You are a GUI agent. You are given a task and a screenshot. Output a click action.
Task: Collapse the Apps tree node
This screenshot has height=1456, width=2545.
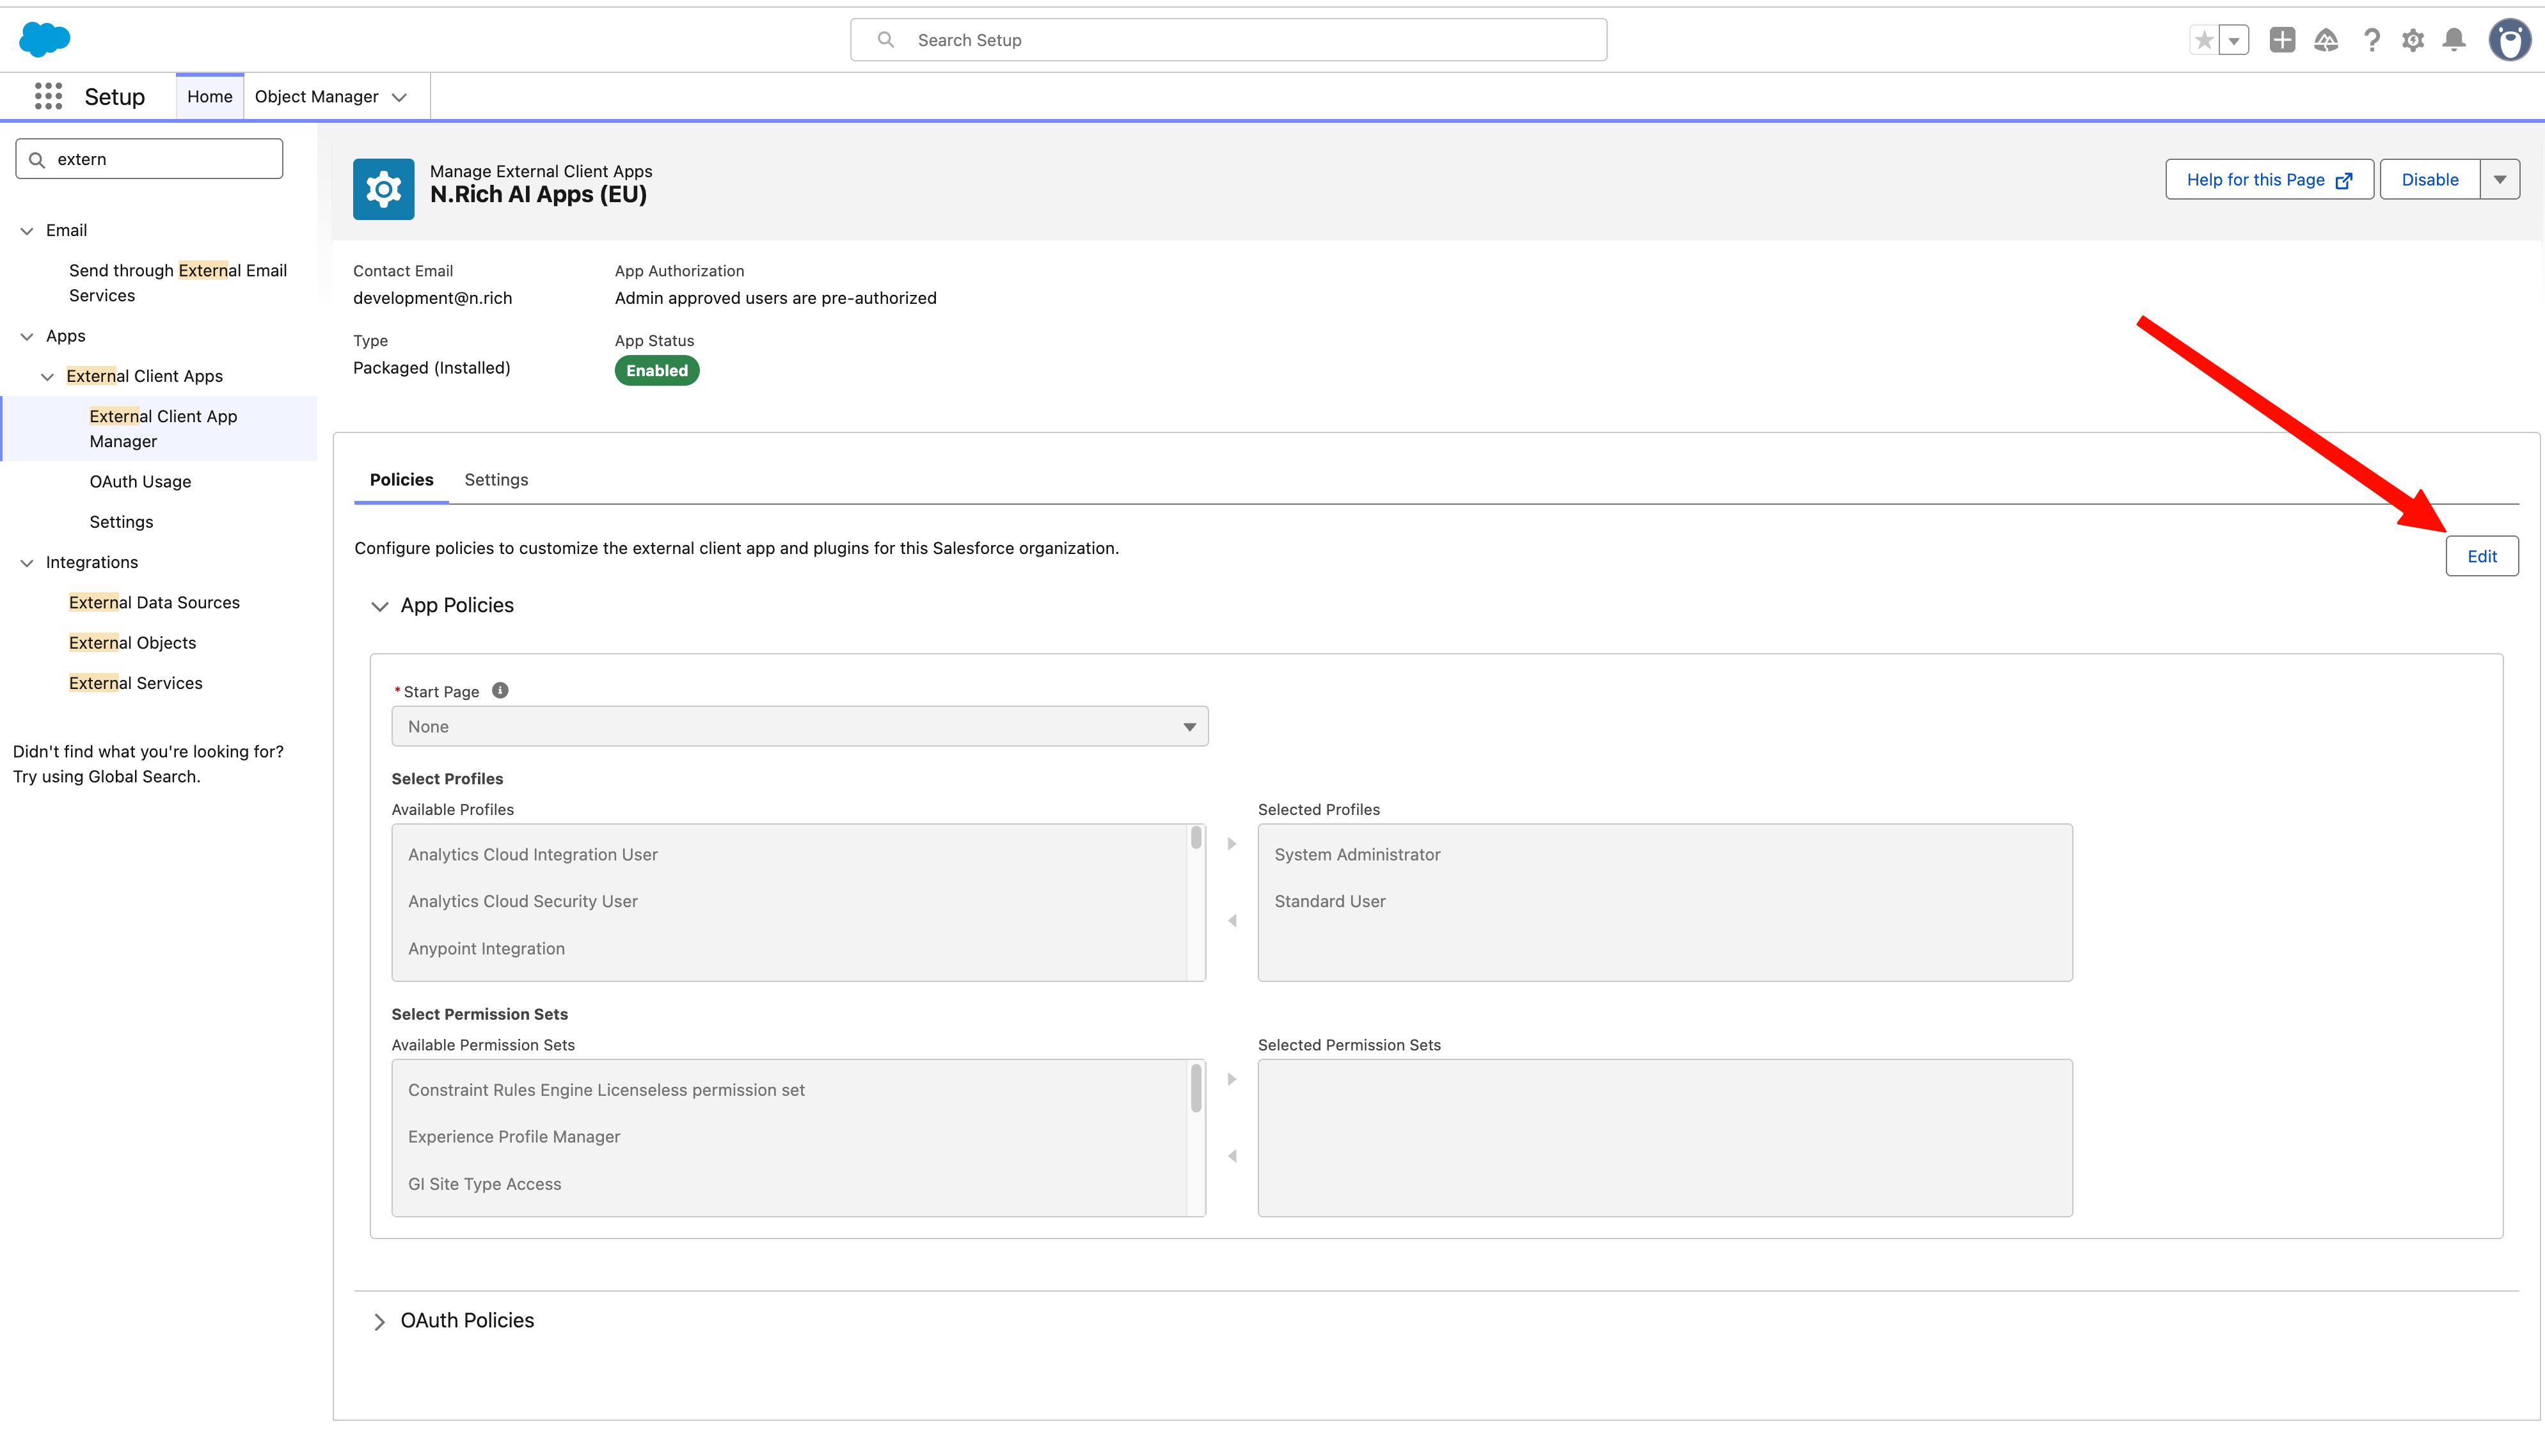coord(27,337)
